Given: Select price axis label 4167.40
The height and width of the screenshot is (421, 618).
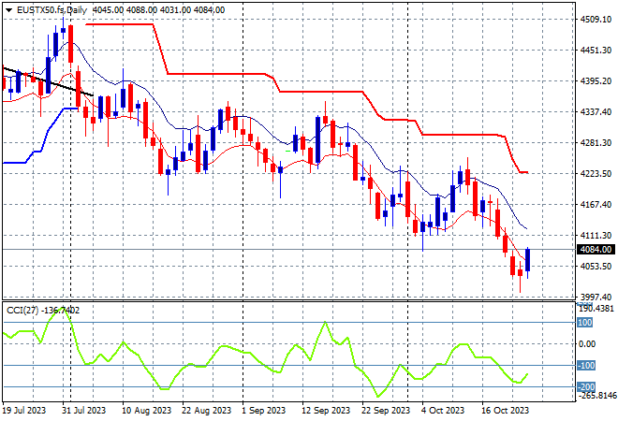Looking at the screenshot, I should tap(596, 204).
